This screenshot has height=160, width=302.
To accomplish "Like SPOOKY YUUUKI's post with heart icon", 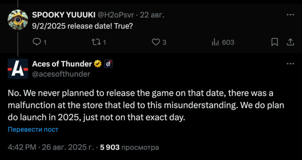I will coord(156,42).
